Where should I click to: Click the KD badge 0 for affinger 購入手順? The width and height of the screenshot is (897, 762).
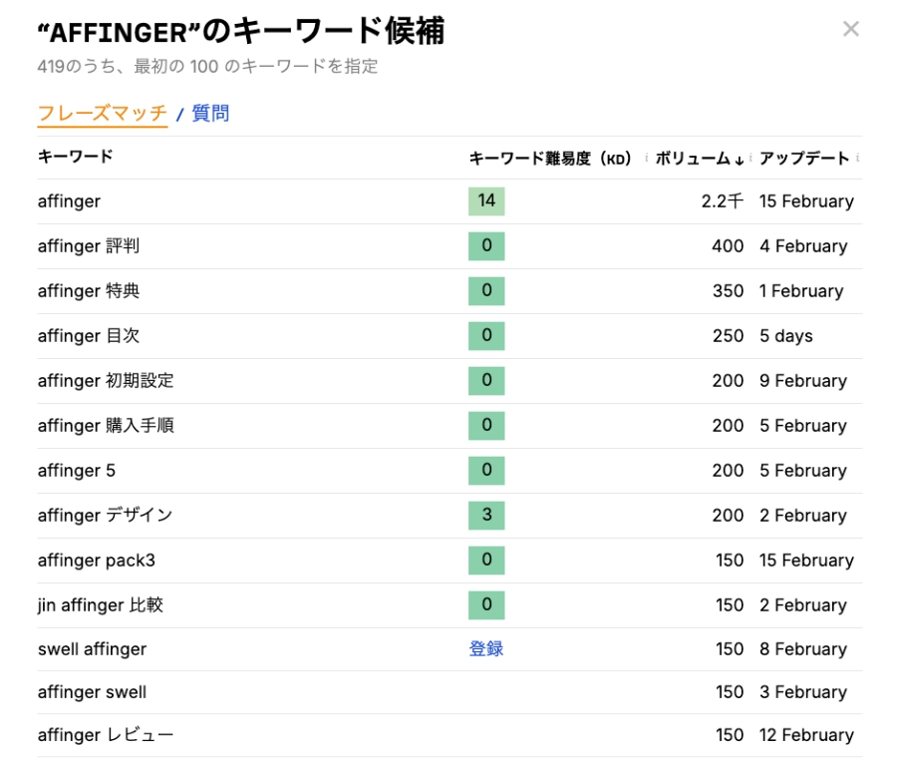(486, 425)
